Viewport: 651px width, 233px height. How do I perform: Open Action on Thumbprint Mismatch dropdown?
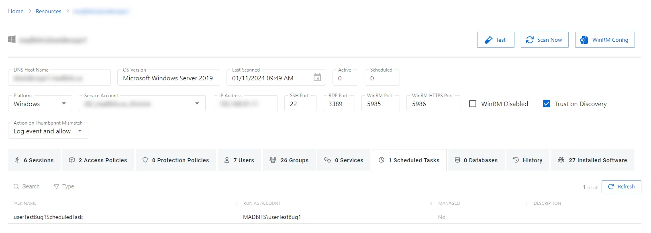pos(48,131)
